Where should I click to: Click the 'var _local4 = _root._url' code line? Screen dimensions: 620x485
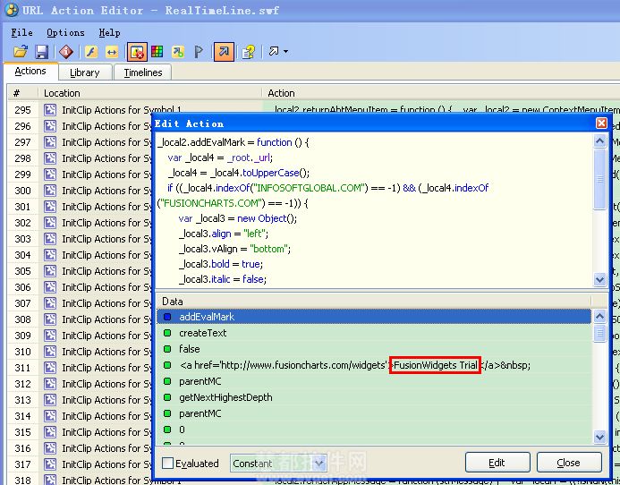click(x=220, y=157)
